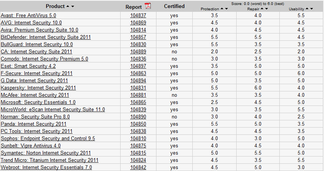
Task: Open report 104875 for Sunbelt
Action: coord(138,145)
